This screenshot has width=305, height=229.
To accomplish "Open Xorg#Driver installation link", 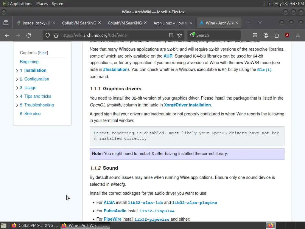I will (x=187, y=105).
